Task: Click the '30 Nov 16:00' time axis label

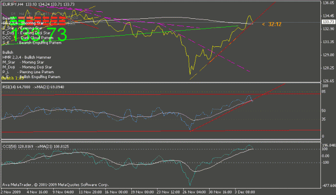Action: point(220,192)
